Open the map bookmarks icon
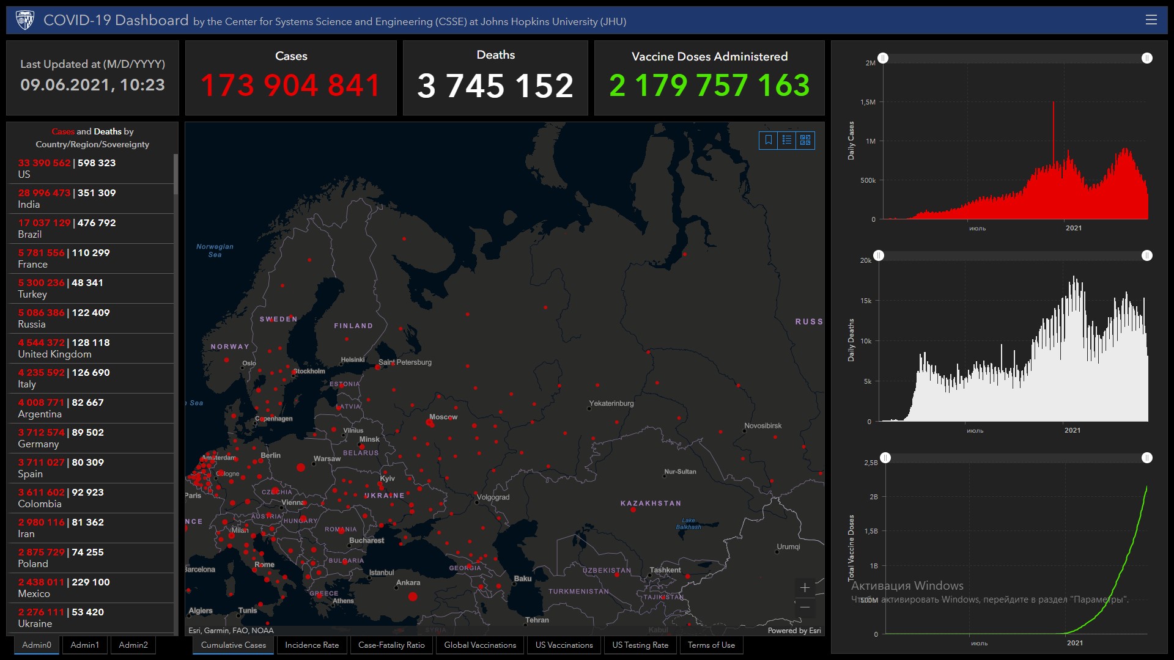1174x660 pixels. [769, 140]
